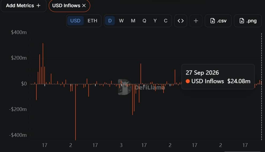Select yearly Y interval
The width and height of the screenshot is (265, 152).
pos(155,21)
